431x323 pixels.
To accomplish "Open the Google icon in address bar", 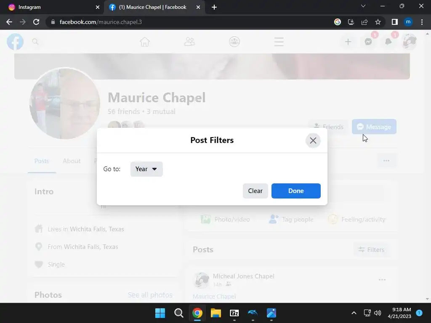I will pos(338,22).
